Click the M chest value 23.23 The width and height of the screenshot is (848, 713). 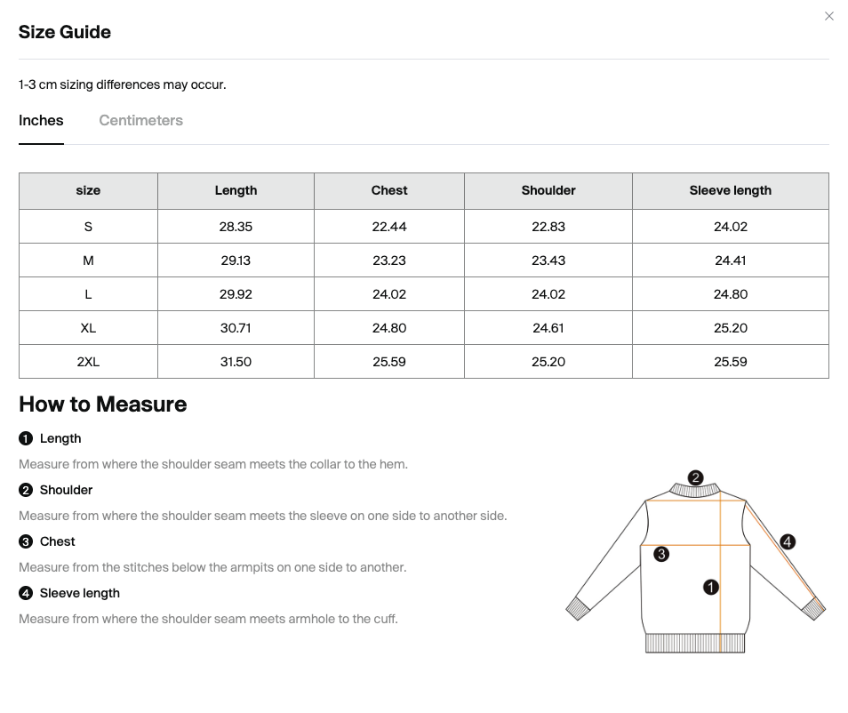pos(388,260)
